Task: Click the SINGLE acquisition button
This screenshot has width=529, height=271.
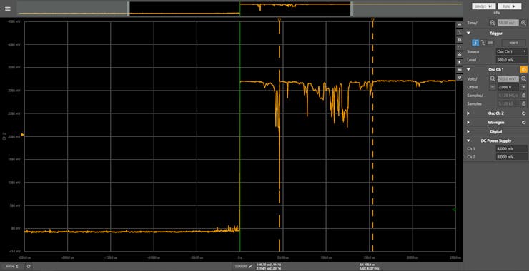Action: (483, 6)
